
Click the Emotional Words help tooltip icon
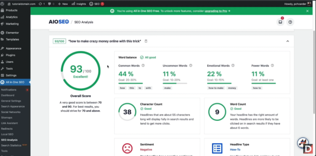click(233, 66)
